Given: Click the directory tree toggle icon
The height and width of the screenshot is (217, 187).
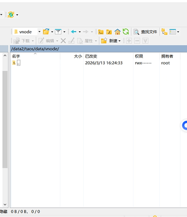Looking at the screenshot, I should coord(164,32).
